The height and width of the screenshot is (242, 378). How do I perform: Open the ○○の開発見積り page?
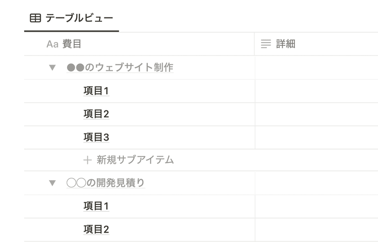[105, 183]
